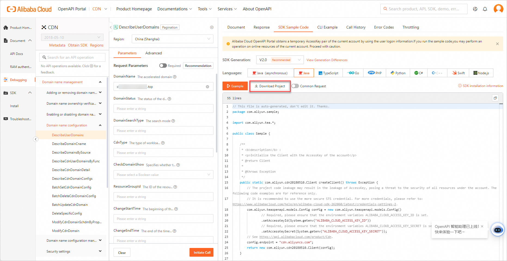This screenshot has height=261, width=507.
Task: Open Debugging in the sidebar
Action: (18, 80)
